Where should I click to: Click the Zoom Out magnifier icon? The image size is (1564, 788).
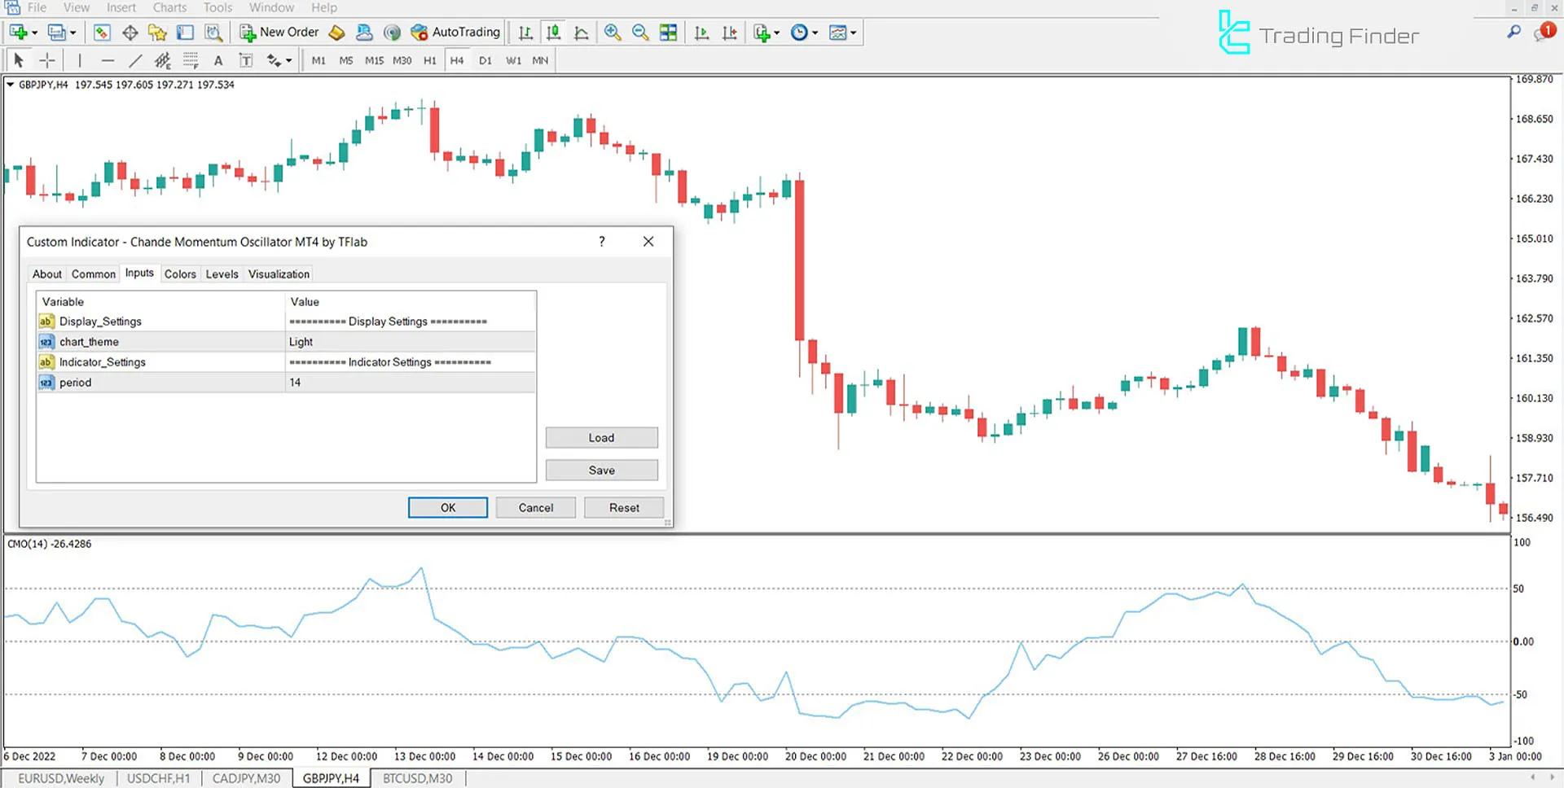click(640, 33)
